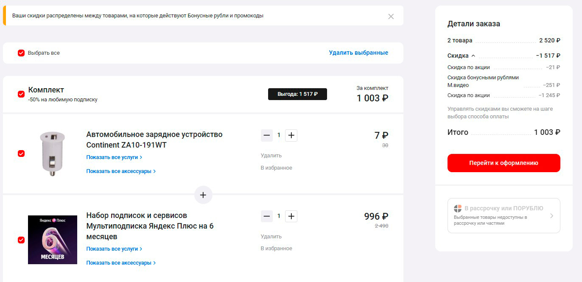
Task: Uncheck the Комплект bundle checkbox
Action: (x=21, y=94)
